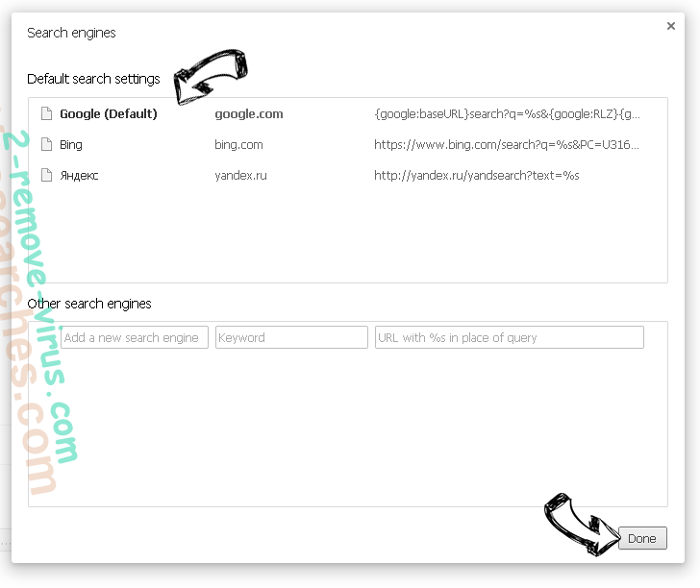
Task: Select the Bing search engine name
Action: (71, 145)
